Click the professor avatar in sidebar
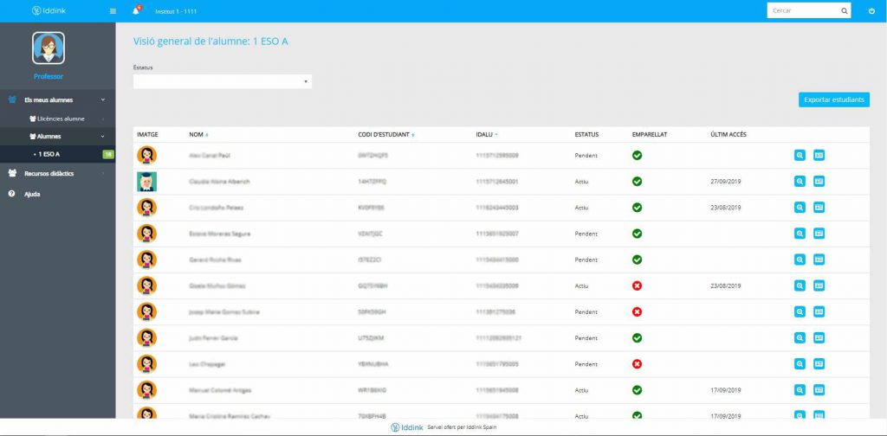Viewport: 887px width, 436px height. pyautogui.click(x=49, y=48)
